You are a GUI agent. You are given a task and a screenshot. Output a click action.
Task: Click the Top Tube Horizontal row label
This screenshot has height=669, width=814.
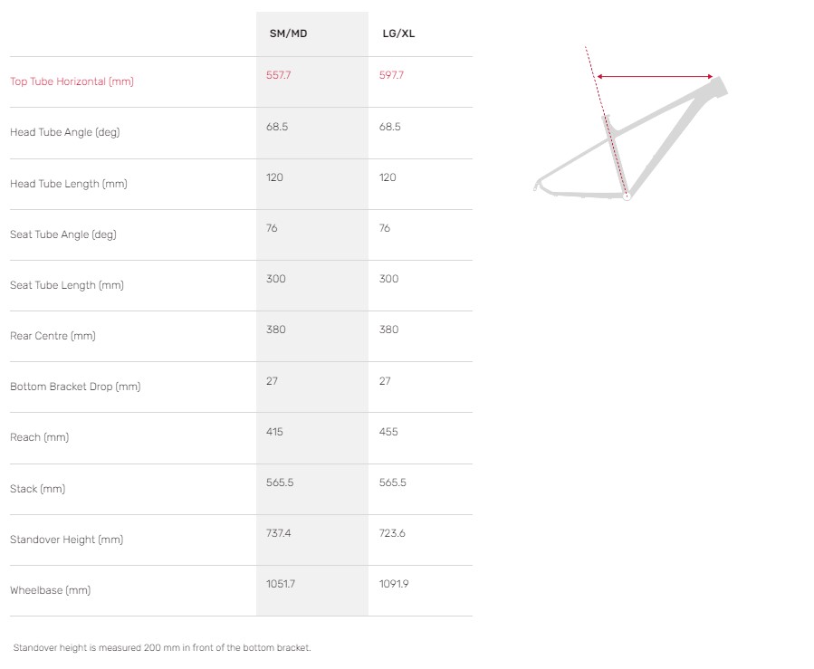(x=72, y=81)
